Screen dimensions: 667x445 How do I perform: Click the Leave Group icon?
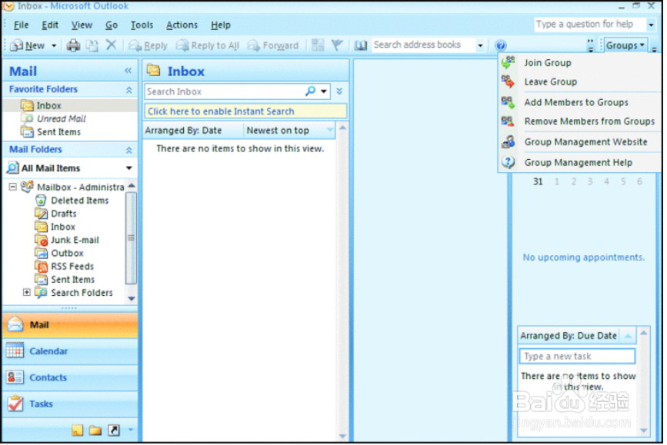click(x=508, y=81)
